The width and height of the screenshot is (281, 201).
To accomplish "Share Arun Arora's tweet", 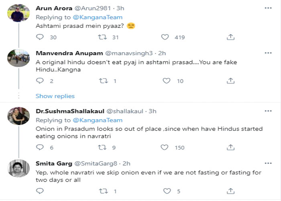I will [x=230, y=37].
